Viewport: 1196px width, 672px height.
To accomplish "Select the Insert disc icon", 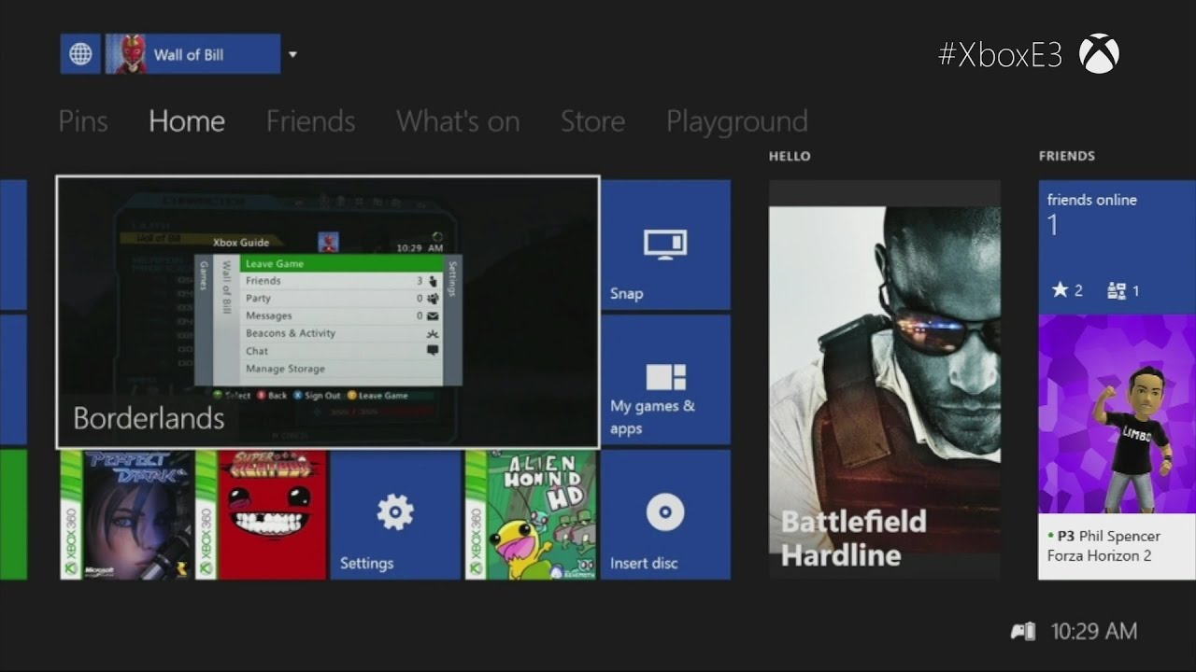I will click(665, 512).
